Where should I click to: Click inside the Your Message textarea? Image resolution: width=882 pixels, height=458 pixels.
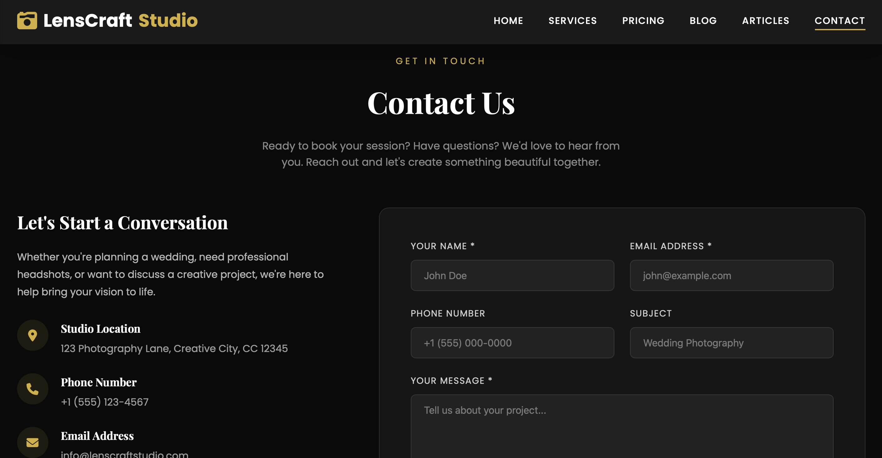point(622,427)
